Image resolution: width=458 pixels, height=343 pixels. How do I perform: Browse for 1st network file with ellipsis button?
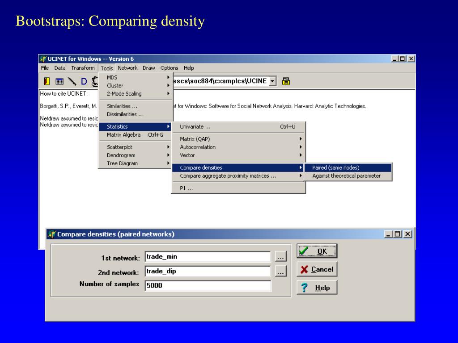click(x=280, y=257)
